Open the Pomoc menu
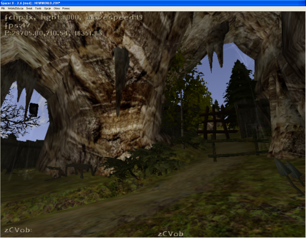 pyautogui.click(x=66, y=9)
